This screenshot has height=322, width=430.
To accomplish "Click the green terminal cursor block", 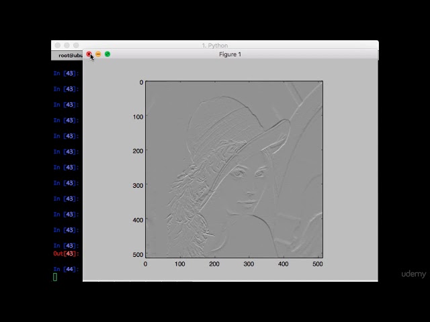I will [x=55, y=277].
